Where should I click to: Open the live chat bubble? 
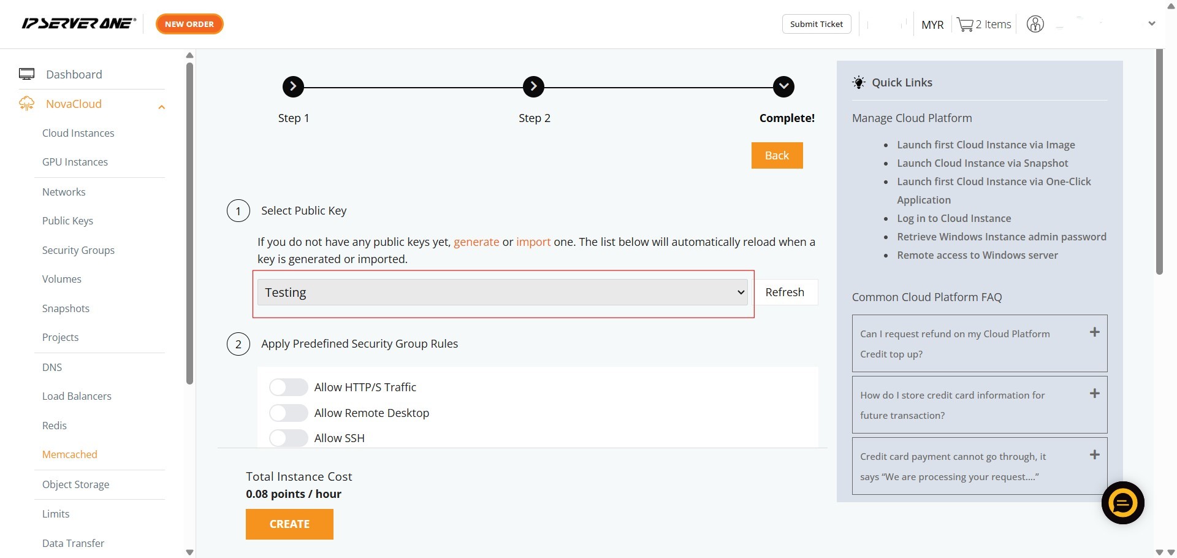click(1122, 503)
